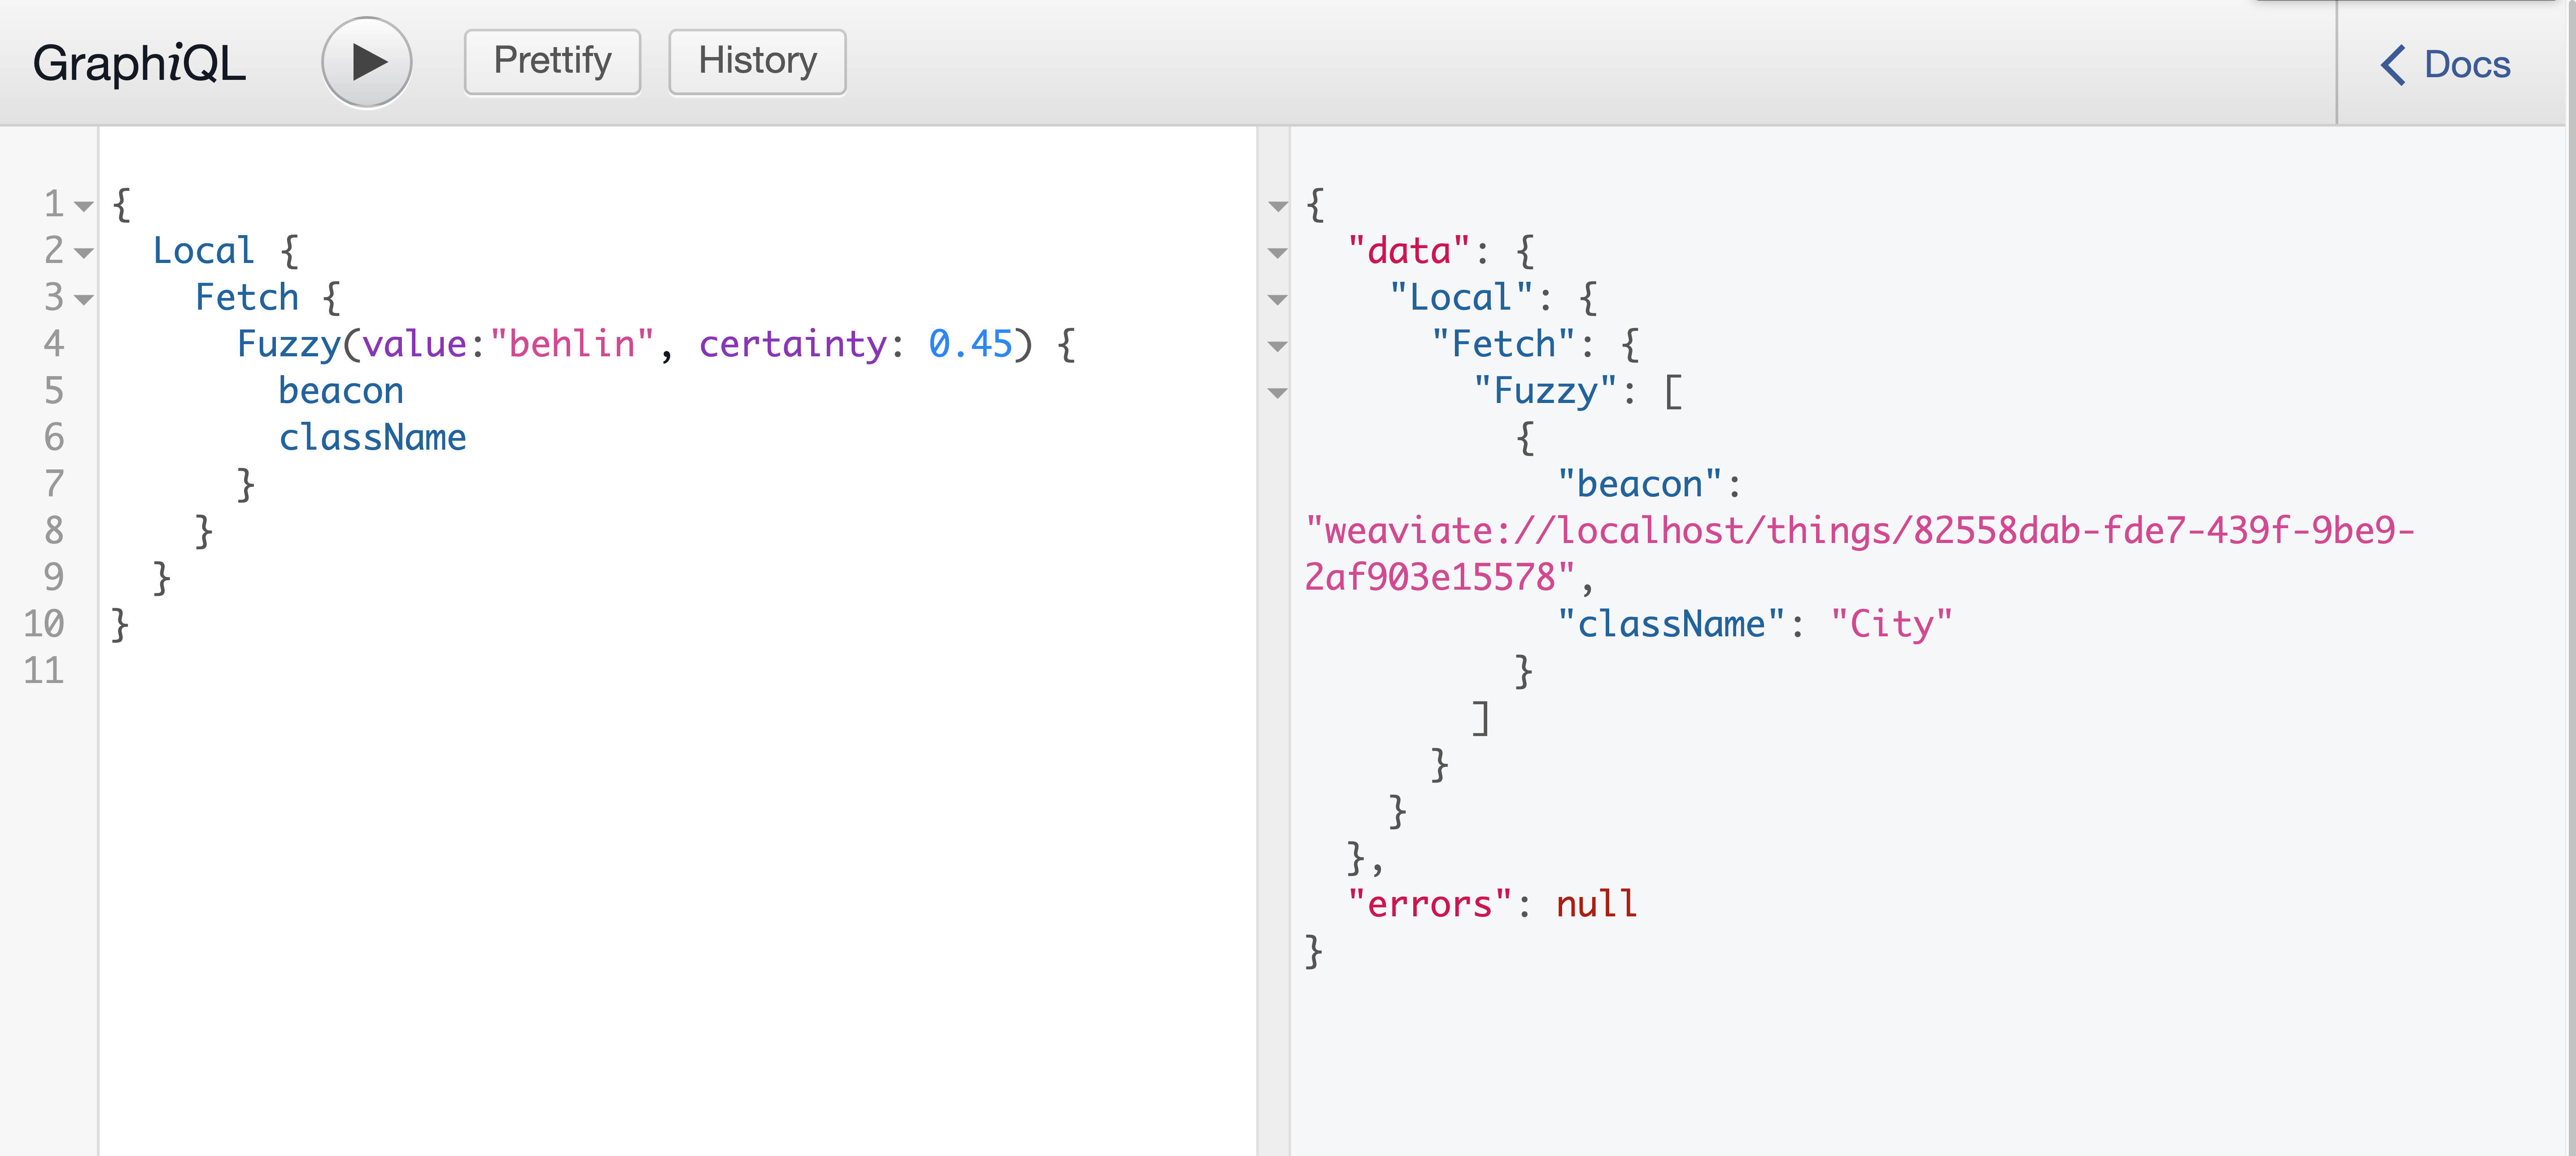Click the chevron icon next to Docs

[2394, 64]
